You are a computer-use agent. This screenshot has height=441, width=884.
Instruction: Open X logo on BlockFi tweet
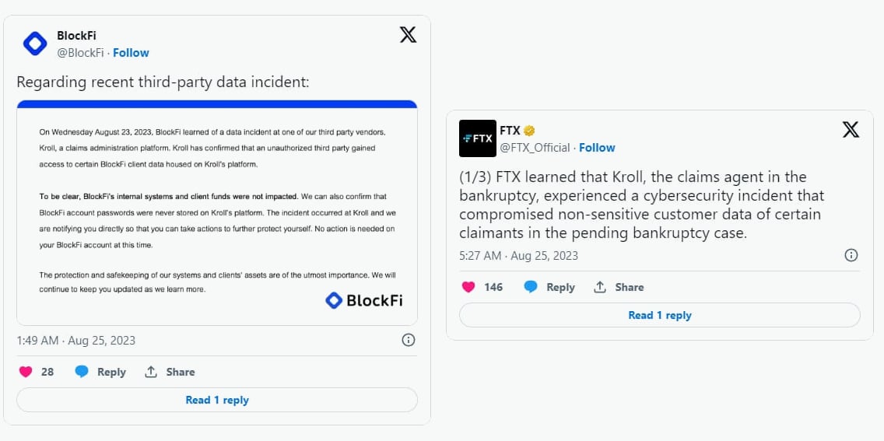(x=408, y=35)
